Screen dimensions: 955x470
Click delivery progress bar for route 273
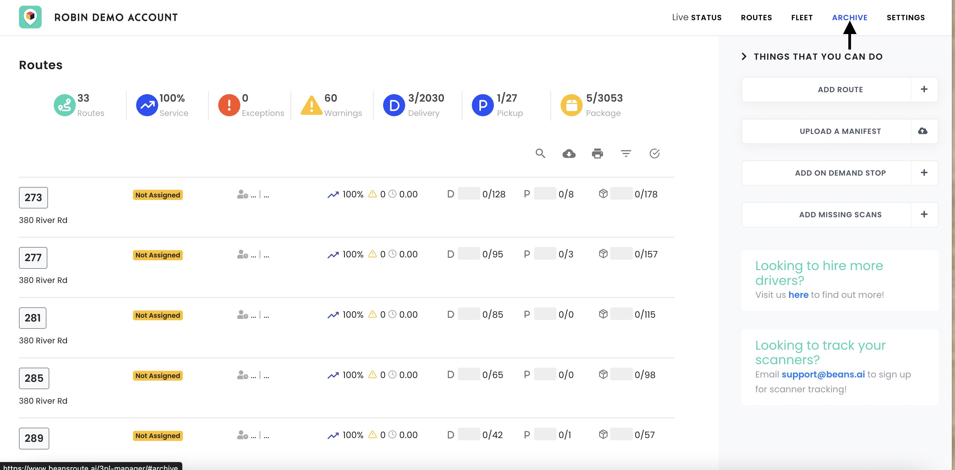coord(469,194)
